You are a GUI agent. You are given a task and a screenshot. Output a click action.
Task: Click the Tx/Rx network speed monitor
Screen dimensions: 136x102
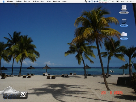pyautogui.click(x=103, y=1)
